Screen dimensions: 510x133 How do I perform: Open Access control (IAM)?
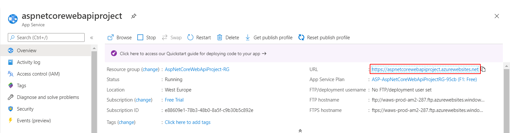tap(46, 74)
